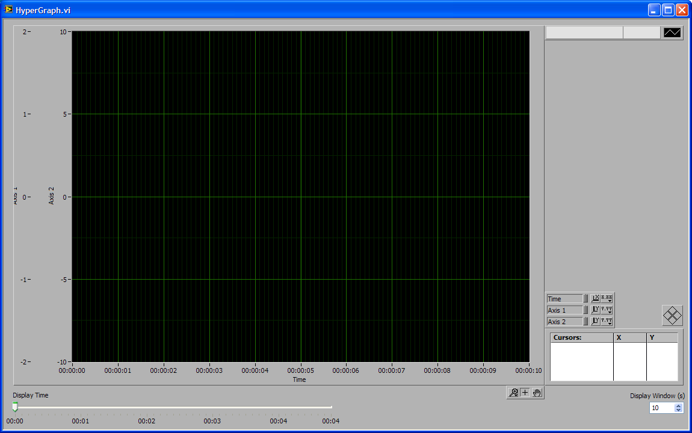Click the Display Time label
The width and height of the screenshot is (692, 433).
click(x=31, y=395)
